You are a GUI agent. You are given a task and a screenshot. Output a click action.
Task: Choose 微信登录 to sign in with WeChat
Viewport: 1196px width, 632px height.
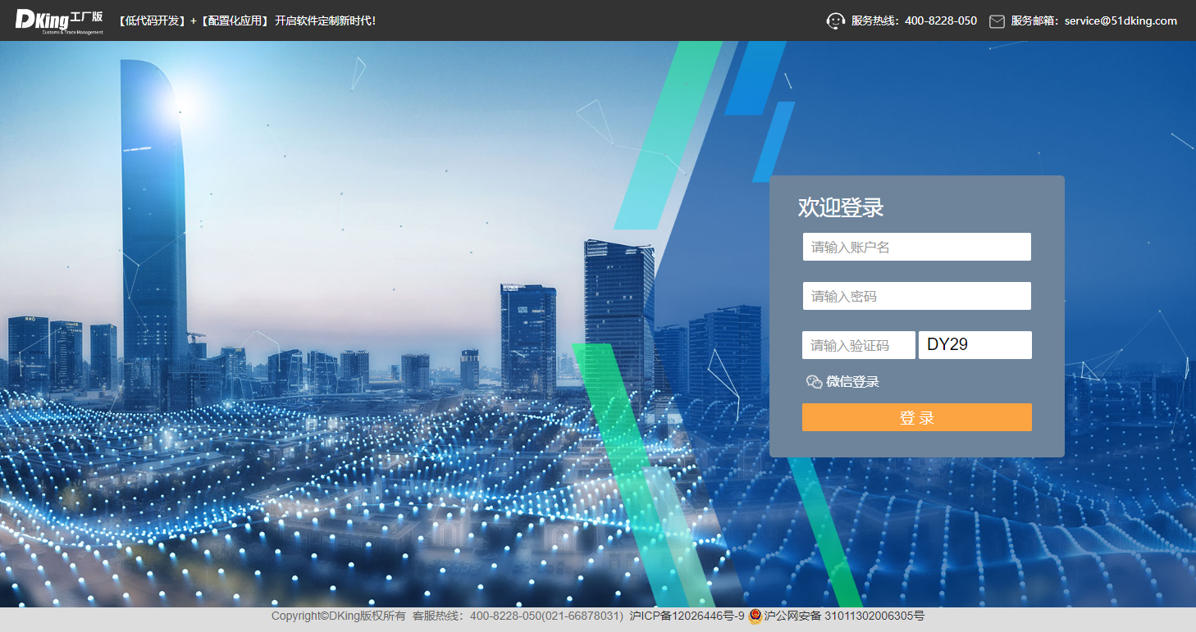pyautogui.click(x=852, y=381)
